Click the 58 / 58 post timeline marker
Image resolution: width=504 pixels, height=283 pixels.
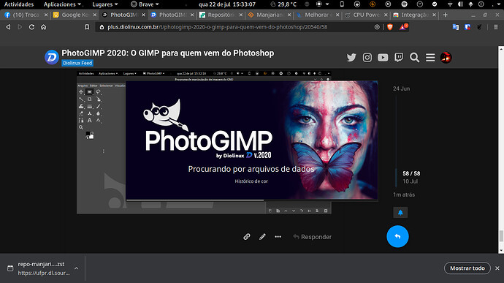pyautogui.click(x=411, y=173)
